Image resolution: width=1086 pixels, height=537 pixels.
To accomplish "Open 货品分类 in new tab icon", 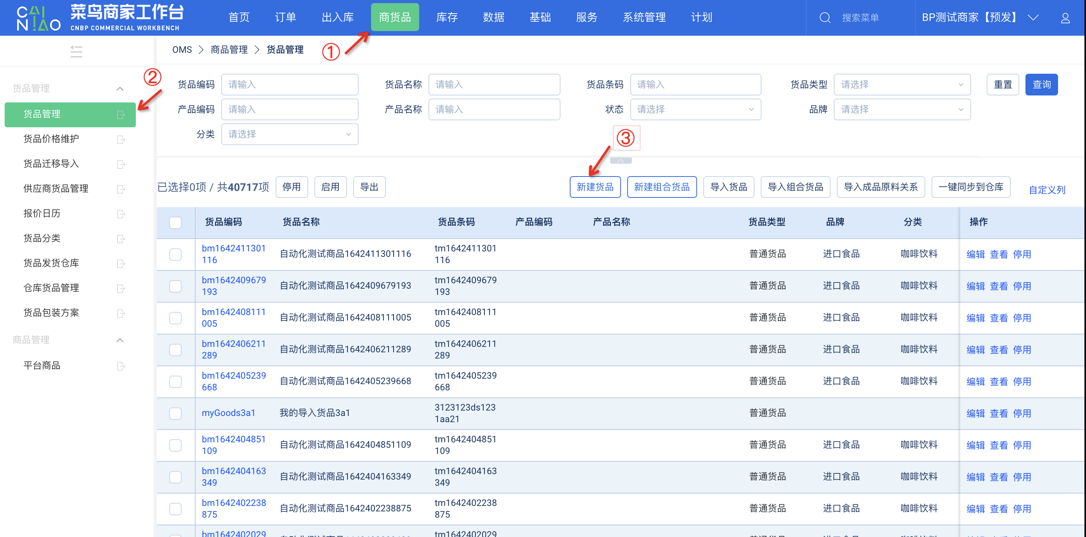I will pyautogui.click(x=121, y=239).
